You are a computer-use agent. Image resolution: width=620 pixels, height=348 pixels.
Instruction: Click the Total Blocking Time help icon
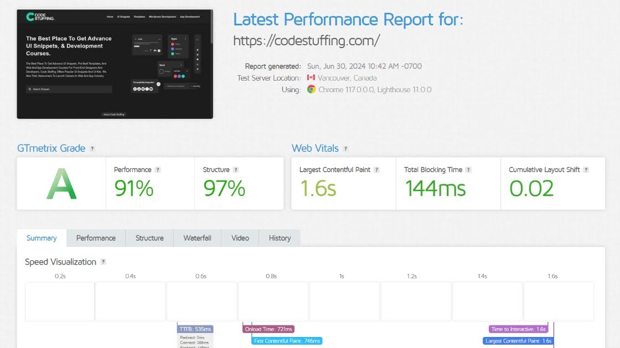[468, 170]
